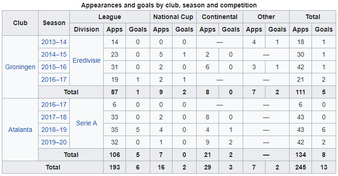
Task: Click the League header cell
Action: tap(110, 17)
